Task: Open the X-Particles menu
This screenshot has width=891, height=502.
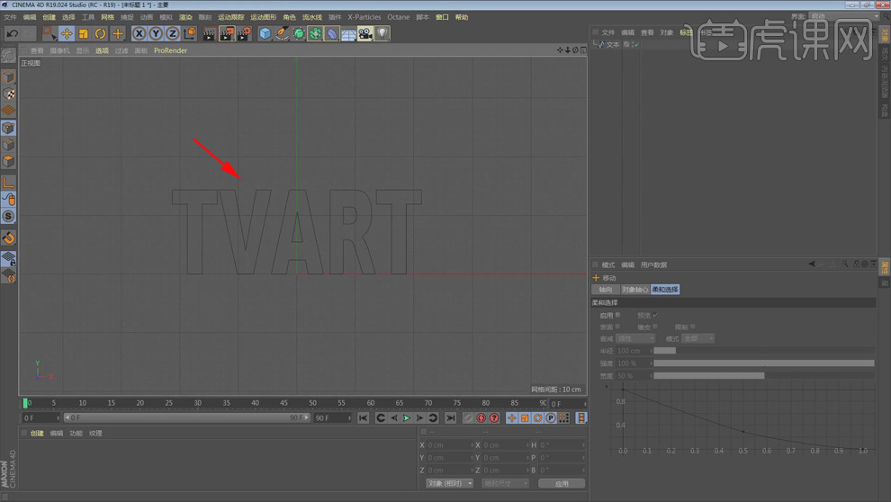Action: coord(364,18)
